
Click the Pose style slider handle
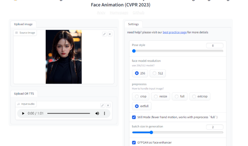pyautogui.click(x=134, y=51)
